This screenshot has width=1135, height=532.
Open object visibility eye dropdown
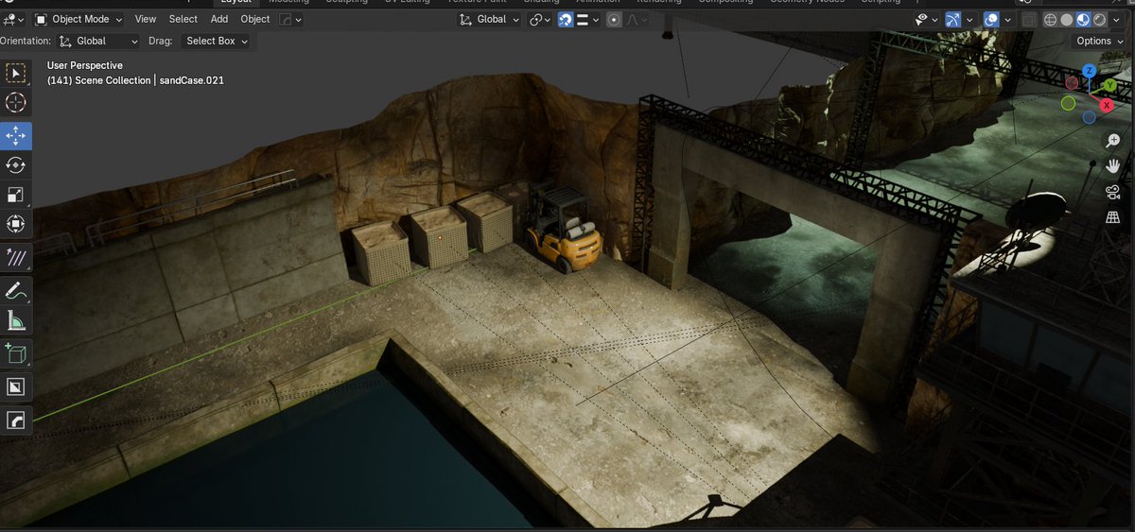coord(926,19)
